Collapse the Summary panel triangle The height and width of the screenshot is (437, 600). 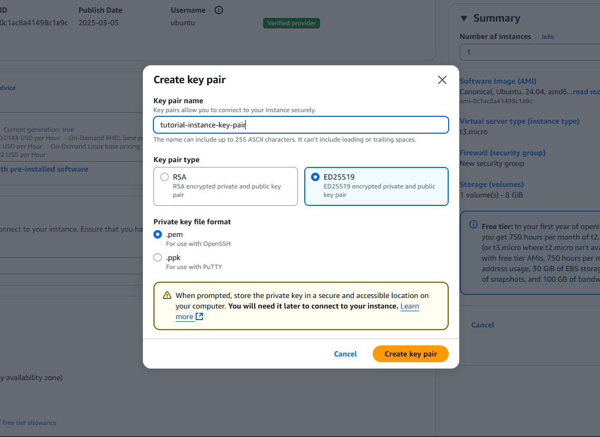(464, 18)
